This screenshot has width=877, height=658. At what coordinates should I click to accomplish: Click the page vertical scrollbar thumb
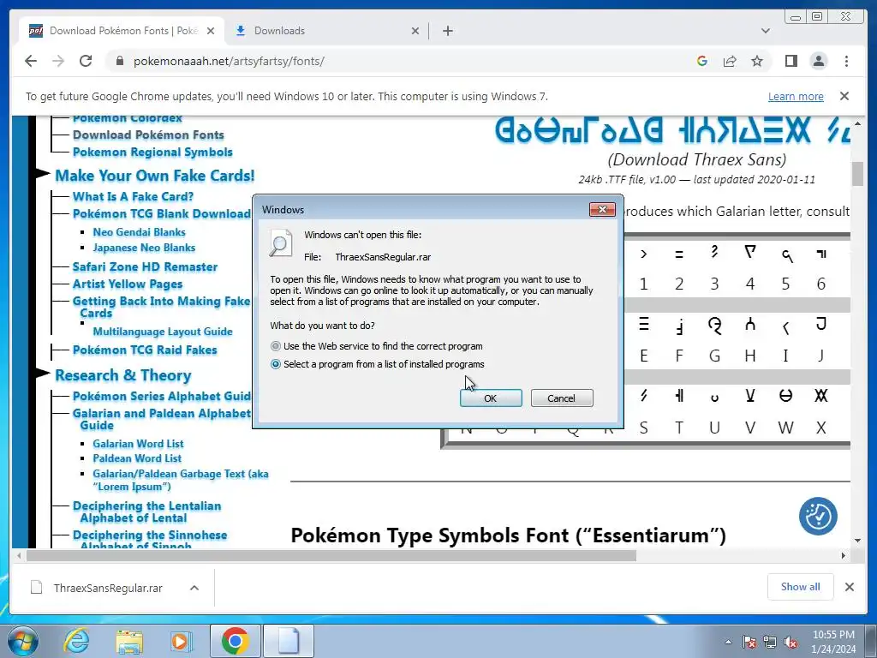point(857,173)
